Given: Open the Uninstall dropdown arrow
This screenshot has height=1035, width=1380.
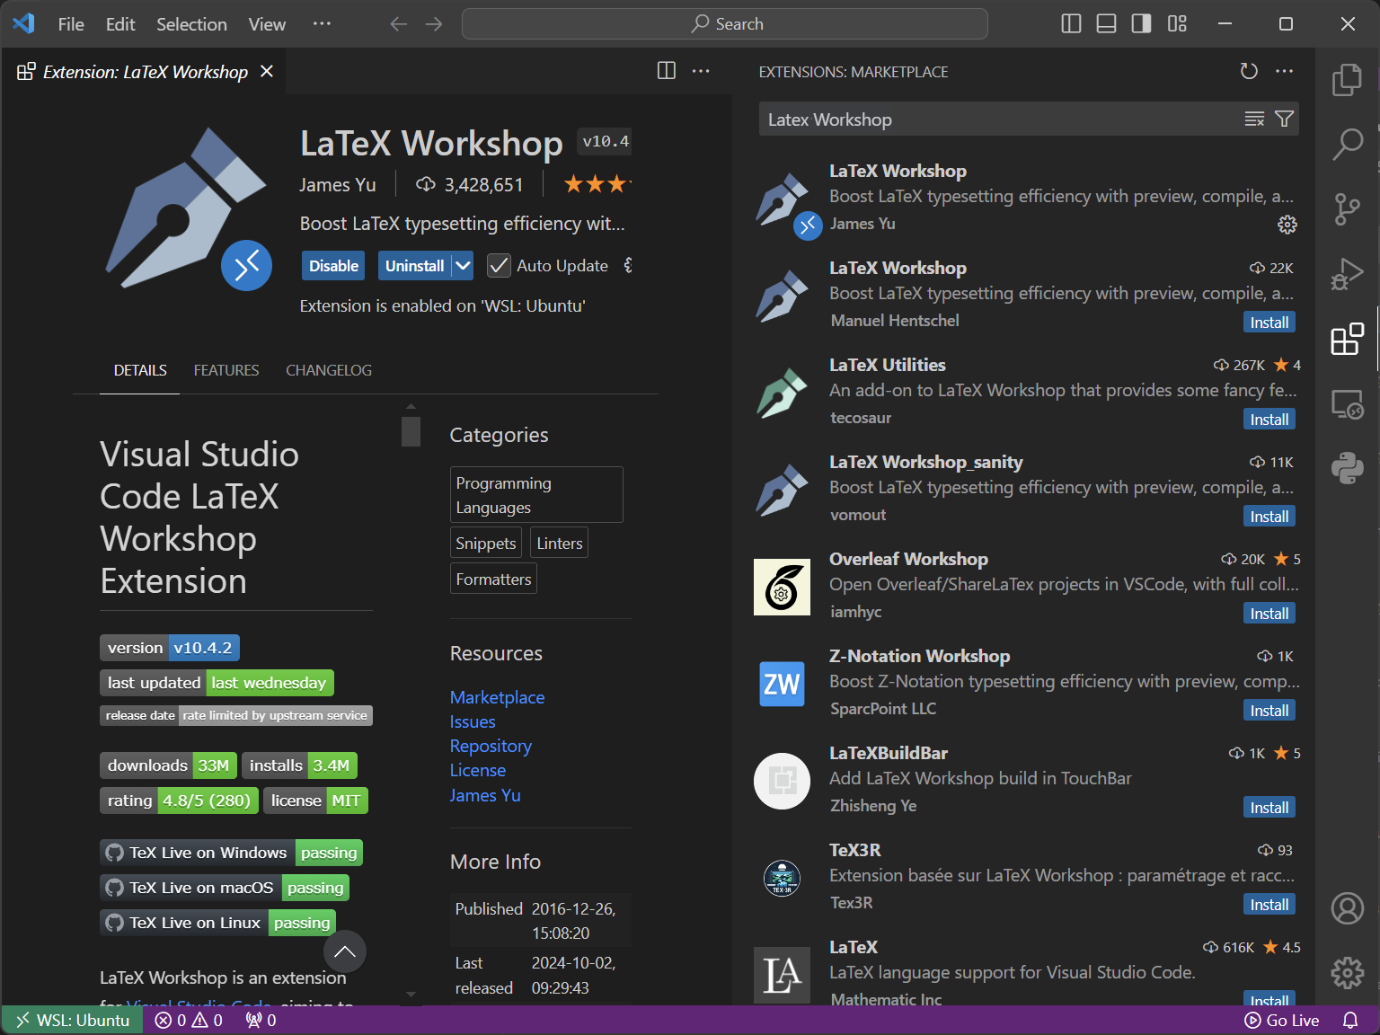Looking at the screenshot, I should tap(463, 266).
